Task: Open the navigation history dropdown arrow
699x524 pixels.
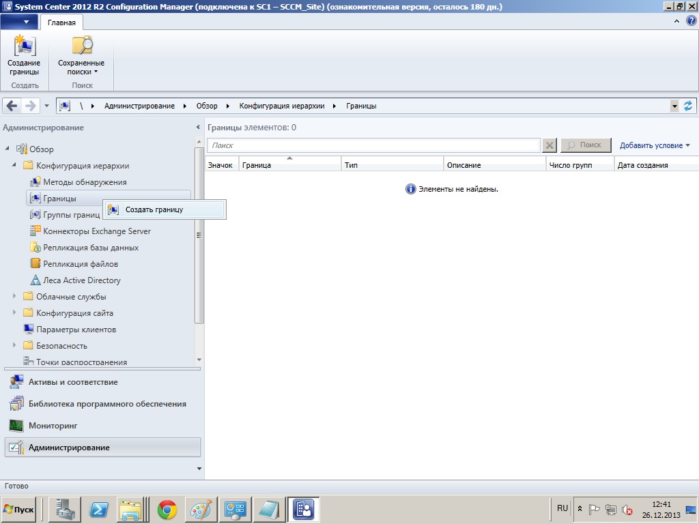Action: click(x=47, y=106)
